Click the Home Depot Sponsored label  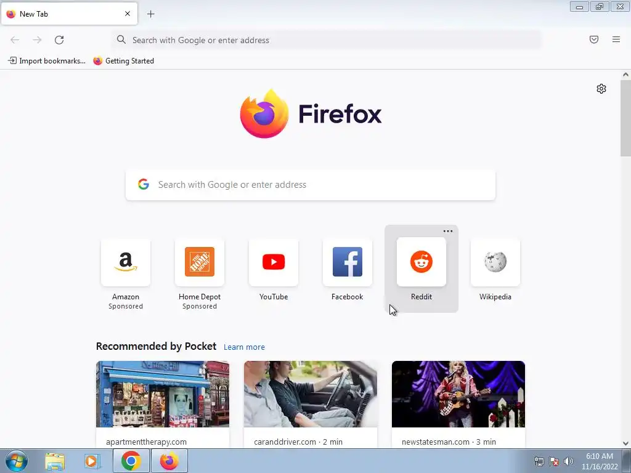click(x=200, y=306)
